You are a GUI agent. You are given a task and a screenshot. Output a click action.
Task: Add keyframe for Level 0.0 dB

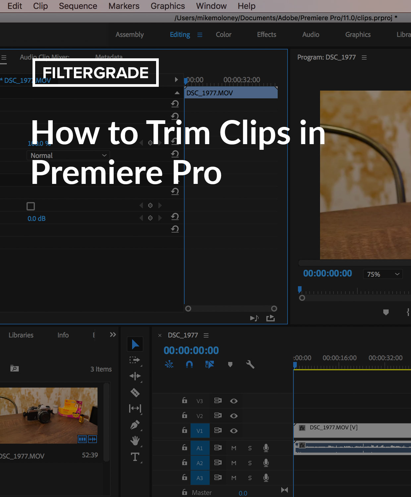click(x=150, y=218)
